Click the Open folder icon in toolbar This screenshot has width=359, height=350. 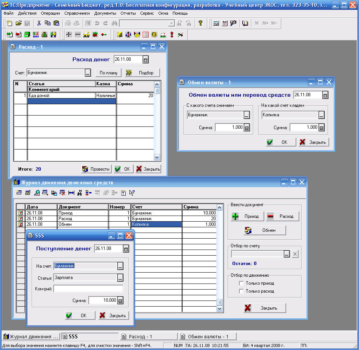point(18,23)
